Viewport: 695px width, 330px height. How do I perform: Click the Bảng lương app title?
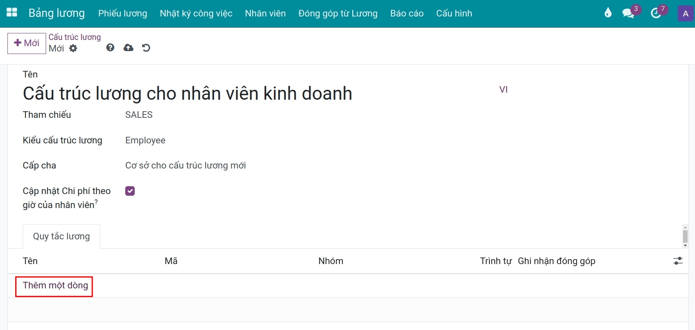tap(56, 13)
